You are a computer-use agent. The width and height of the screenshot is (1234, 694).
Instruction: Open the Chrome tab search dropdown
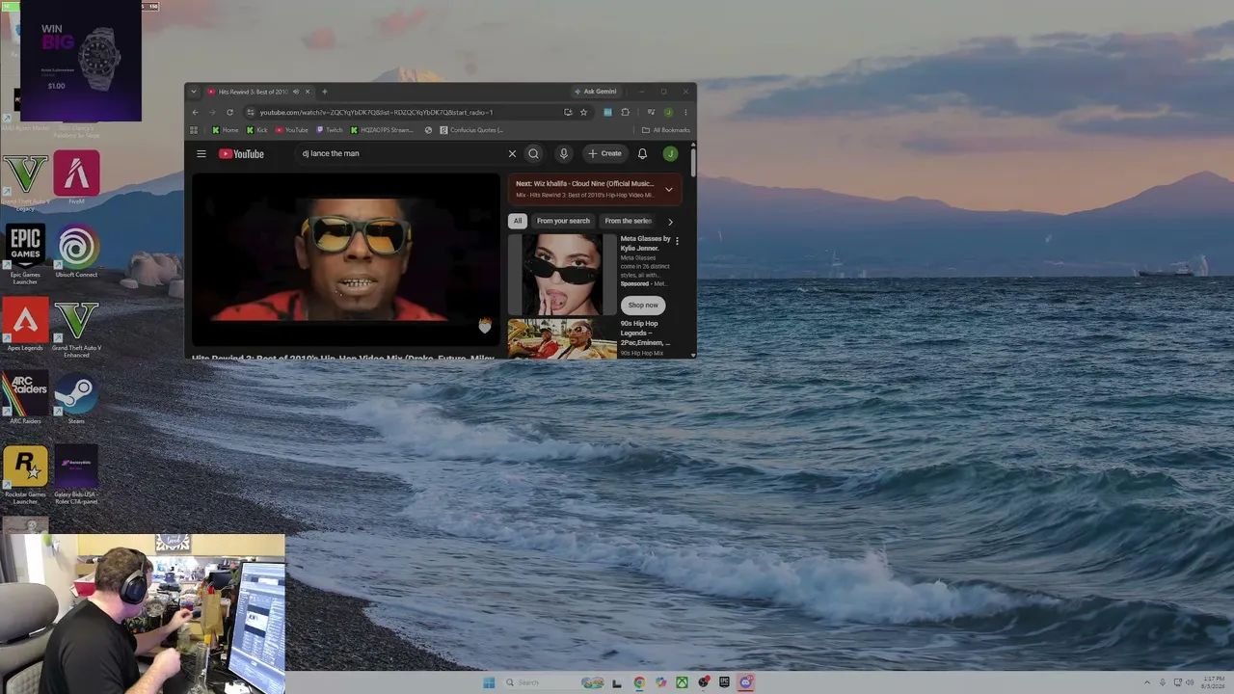click(x=194, y=92)
